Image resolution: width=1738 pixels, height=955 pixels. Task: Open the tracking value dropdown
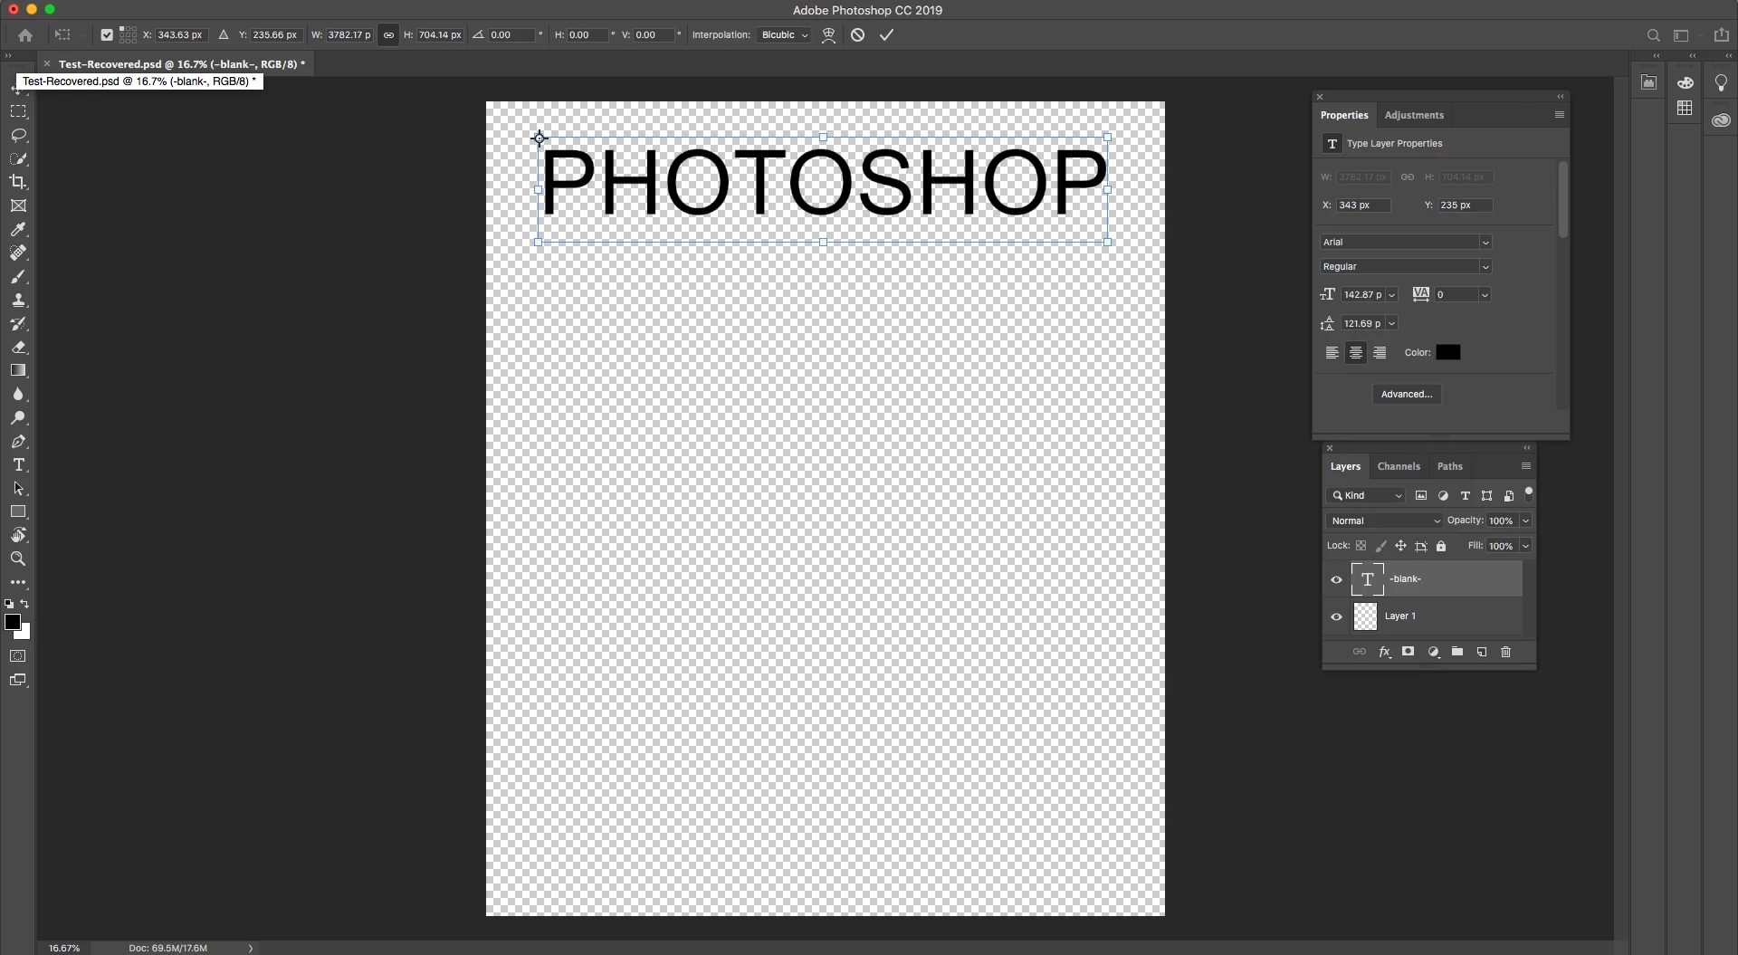click(x=1485, y=295)
